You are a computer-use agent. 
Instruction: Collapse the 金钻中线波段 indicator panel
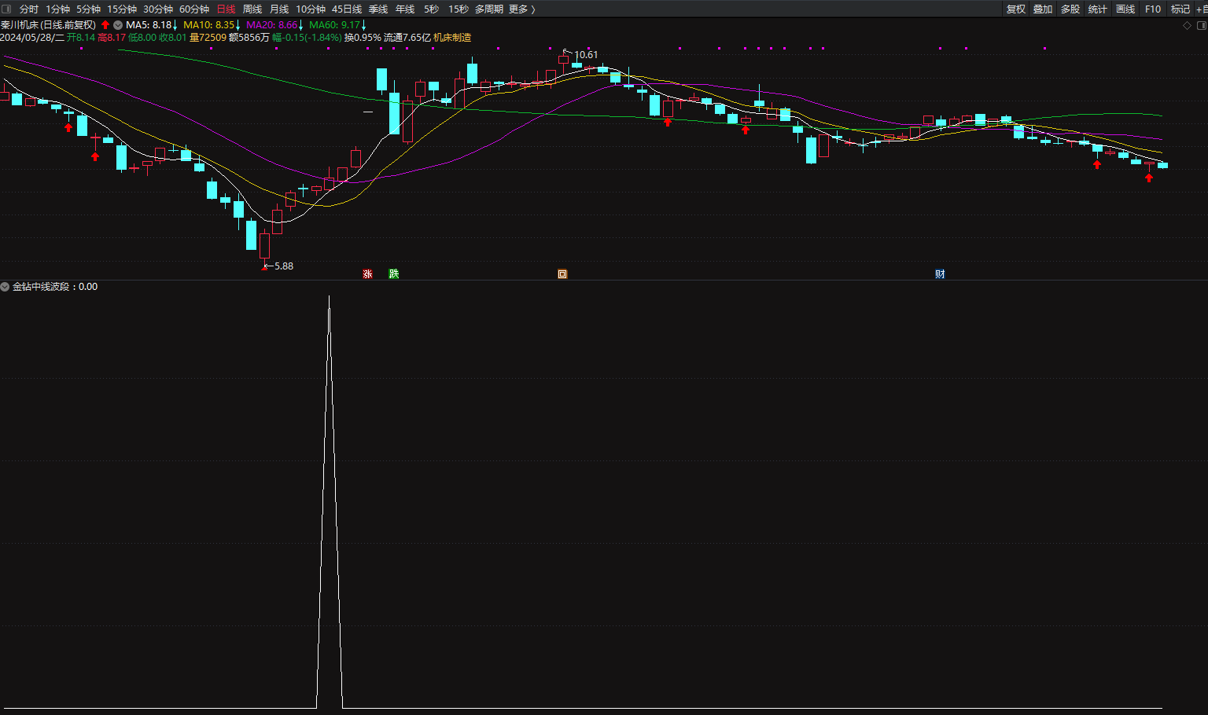click(x=5, y=287)
